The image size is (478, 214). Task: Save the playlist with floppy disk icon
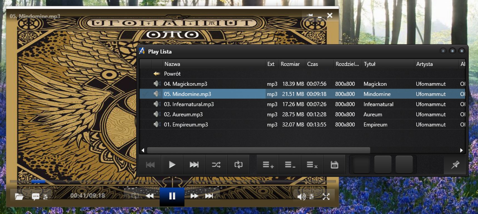(334, 165)
